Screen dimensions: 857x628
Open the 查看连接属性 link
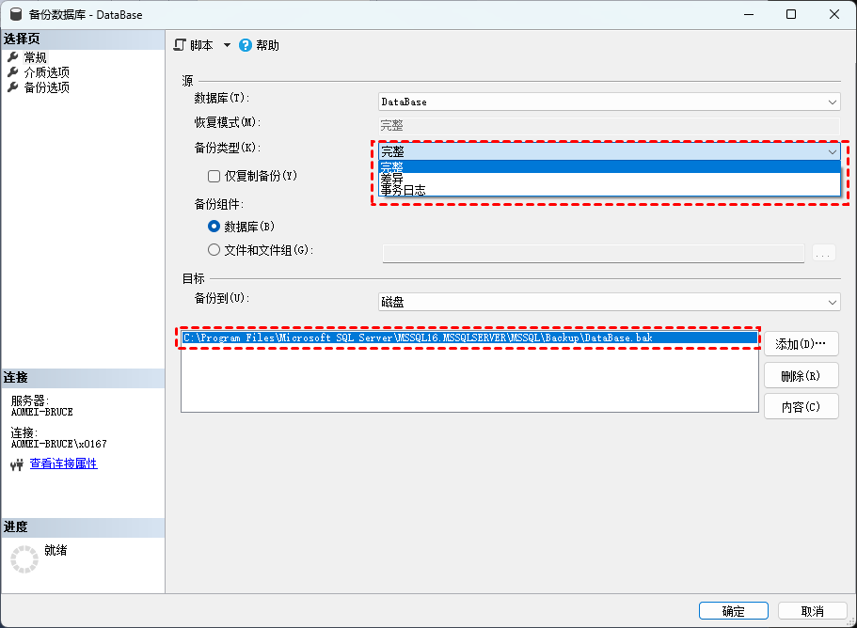pyautogui.click(x=63, y=463)
